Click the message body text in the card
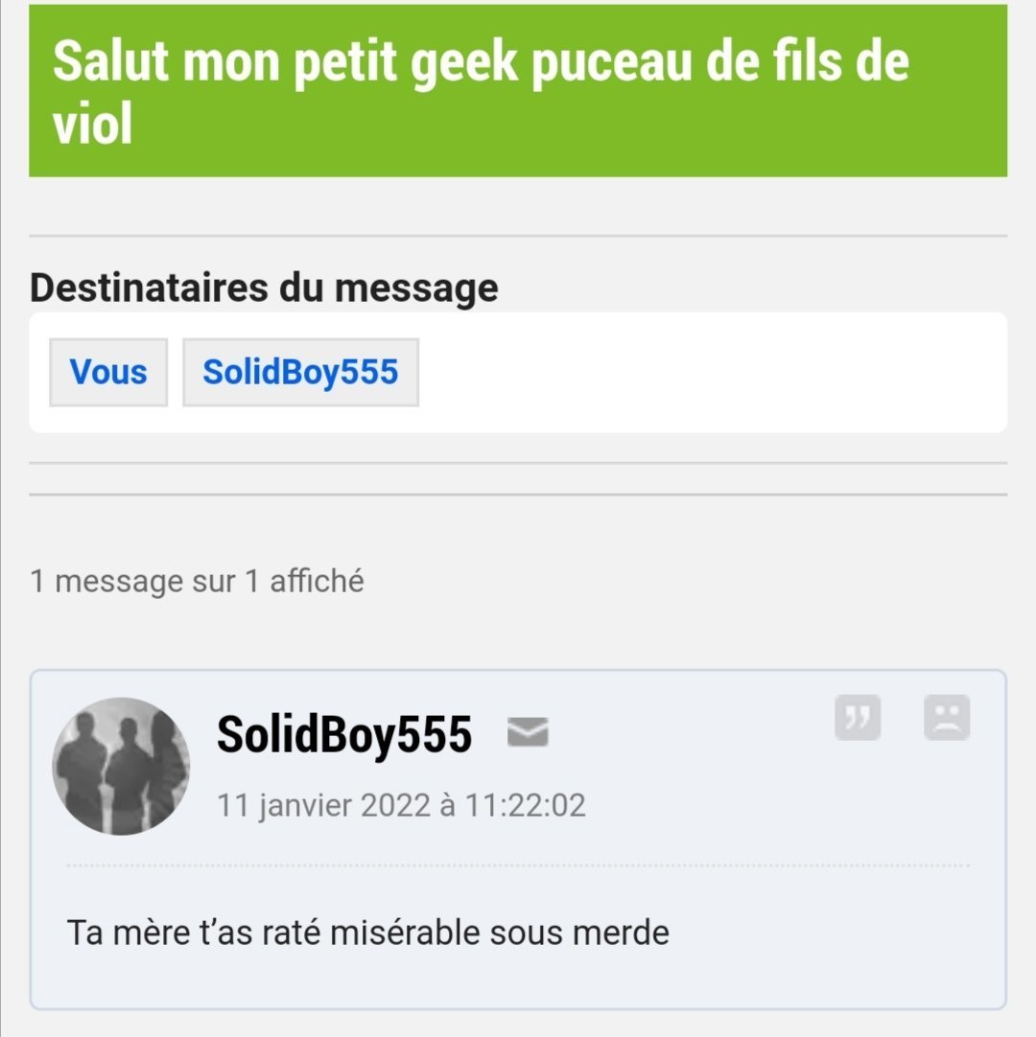The height and width of the screenshot is (1037, 1036). pos(368,933)
